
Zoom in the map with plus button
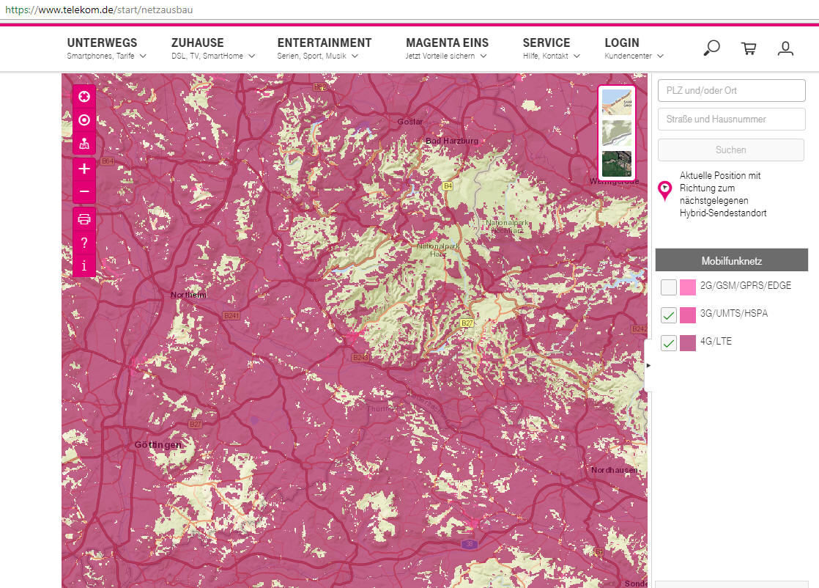(84, 169)
